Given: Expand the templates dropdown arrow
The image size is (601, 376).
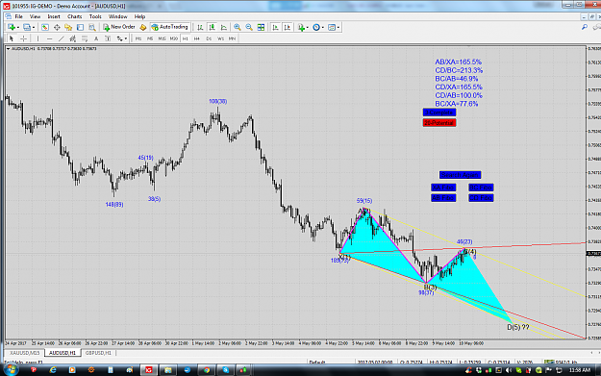Looking at the screenshot, I should click(x=338, y=27).
